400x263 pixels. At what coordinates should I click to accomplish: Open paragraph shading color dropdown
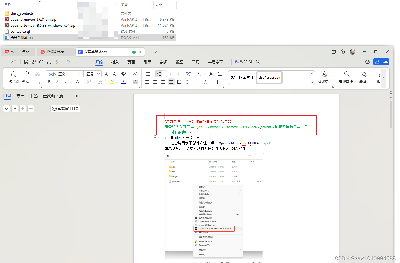[x=209, y=82]
